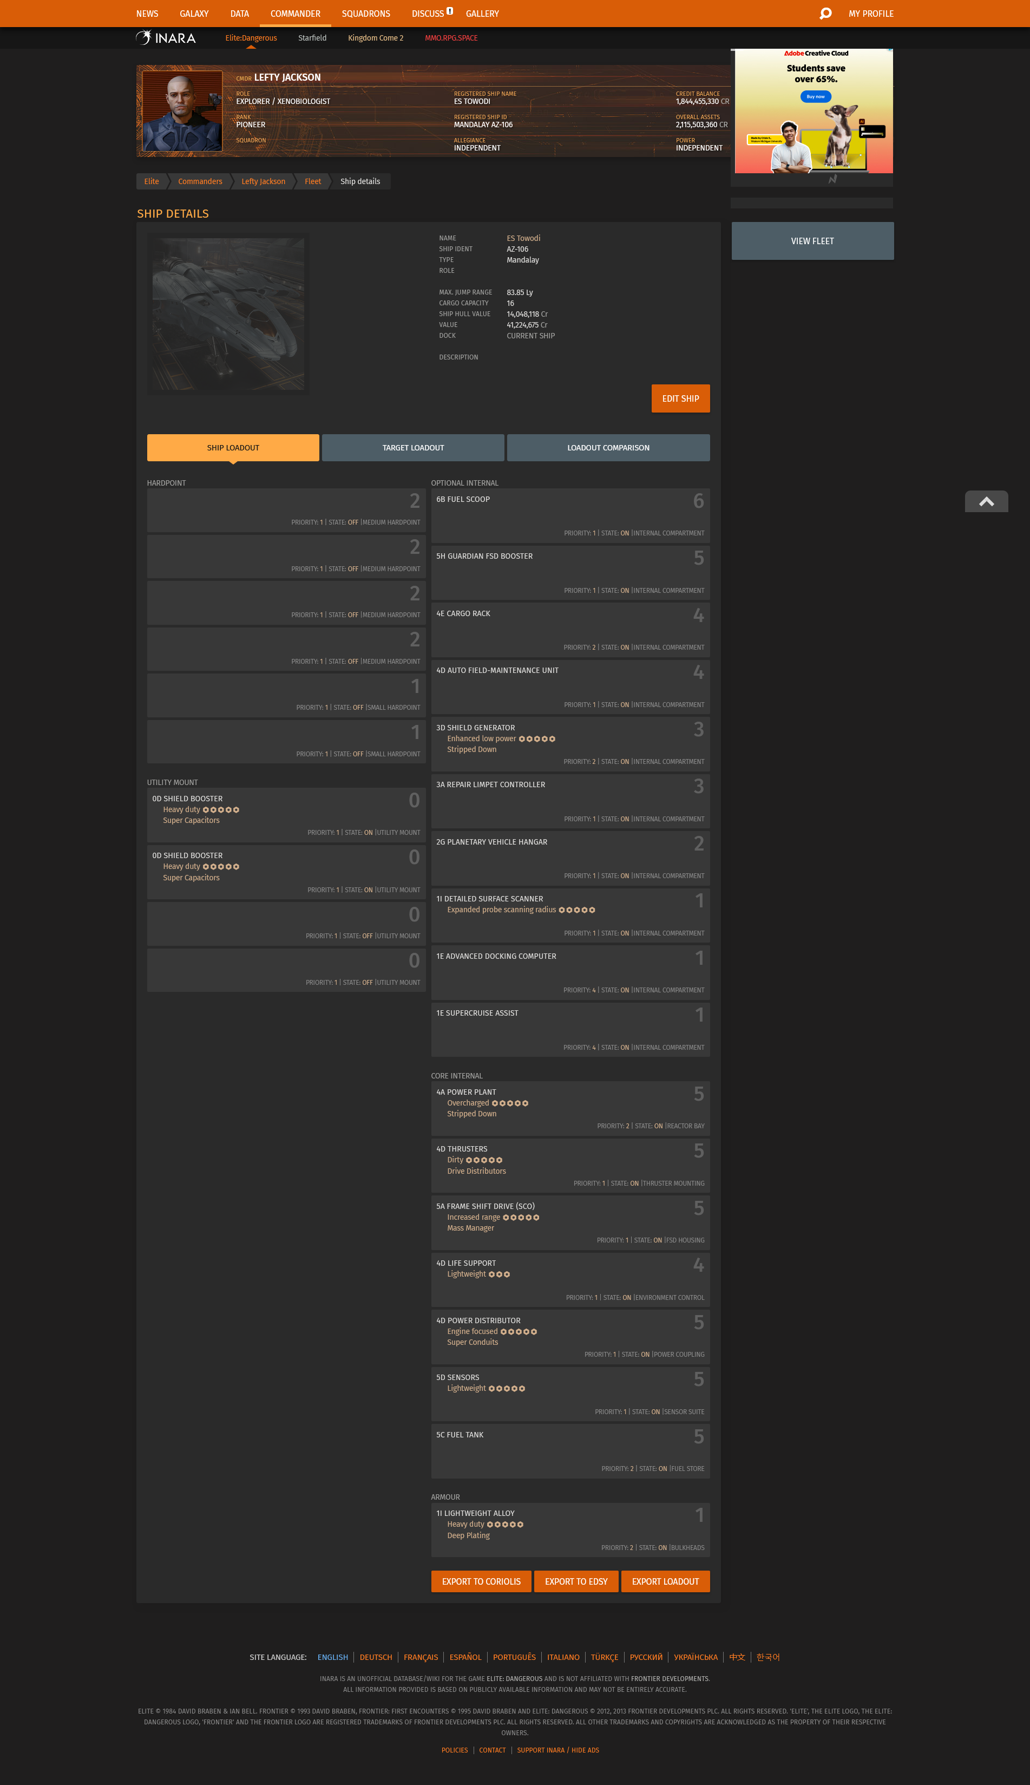Click the VIEW FLEET button
Image resolution: width=1030 pixels, height=1785 pixels.
(x=812, y=241)
